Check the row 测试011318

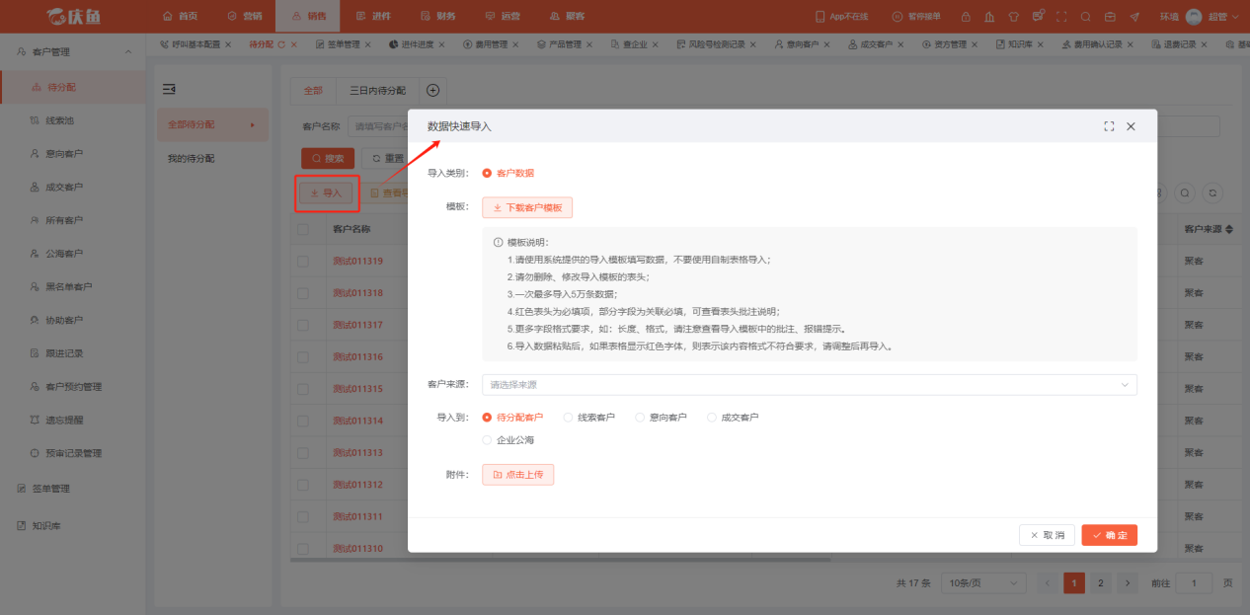(303, 293)
